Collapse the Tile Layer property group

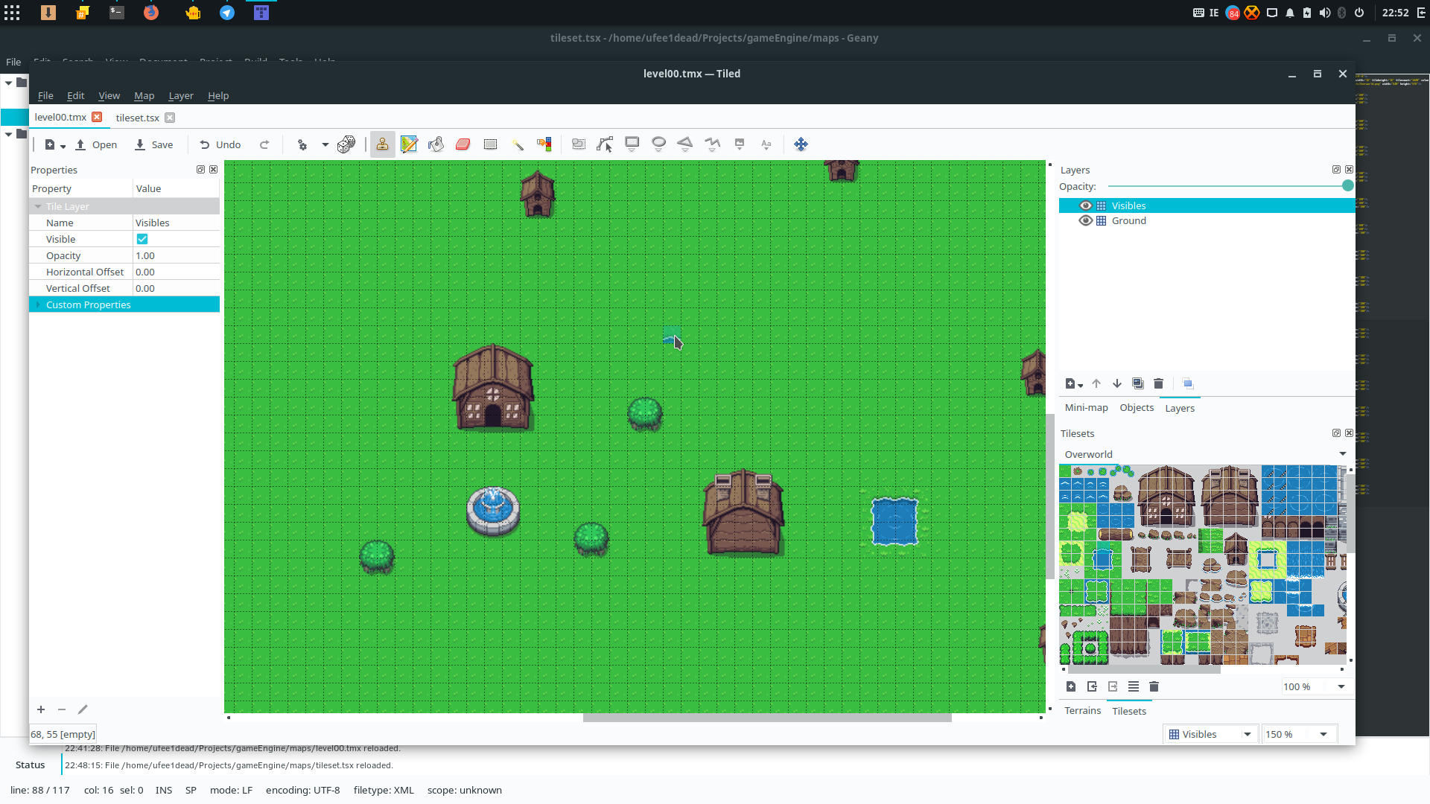38,206
